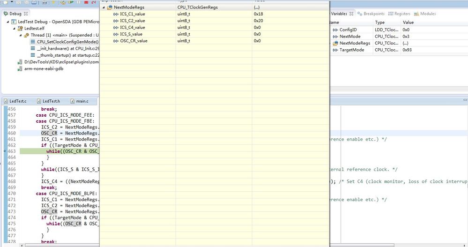Screen dimensions: 468x247
Task: Switch to the LedTest.c editor tab
Action: (15, 101)
